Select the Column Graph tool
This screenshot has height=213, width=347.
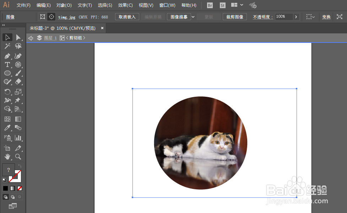coord(18,138)
